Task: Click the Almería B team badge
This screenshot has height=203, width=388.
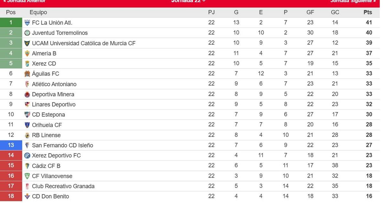Action: pos(27,53)
